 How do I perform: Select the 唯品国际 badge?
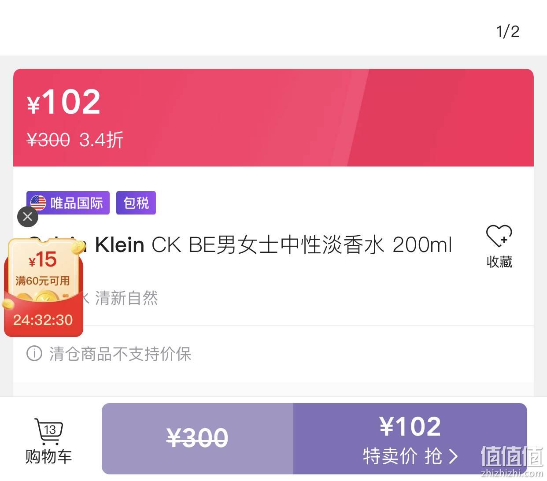[x=68, y=203]
